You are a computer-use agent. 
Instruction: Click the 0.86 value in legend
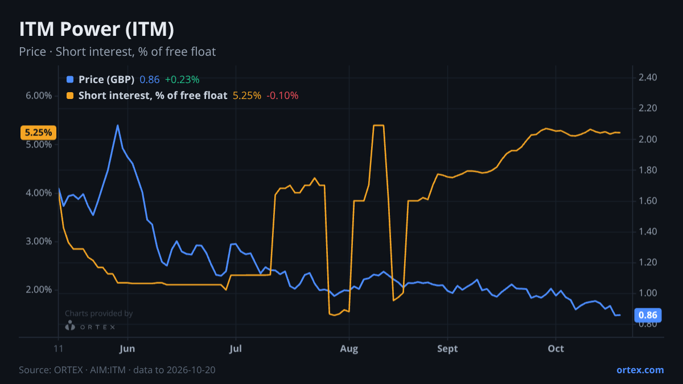pyautogui.click(x=150, y=80)
